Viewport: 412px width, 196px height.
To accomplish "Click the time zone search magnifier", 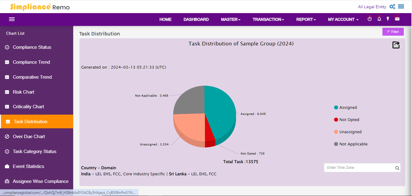I will click(x=397, y=168).
